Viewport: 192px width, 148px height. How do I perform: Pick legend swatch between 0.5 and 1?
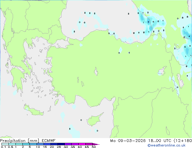12,144
